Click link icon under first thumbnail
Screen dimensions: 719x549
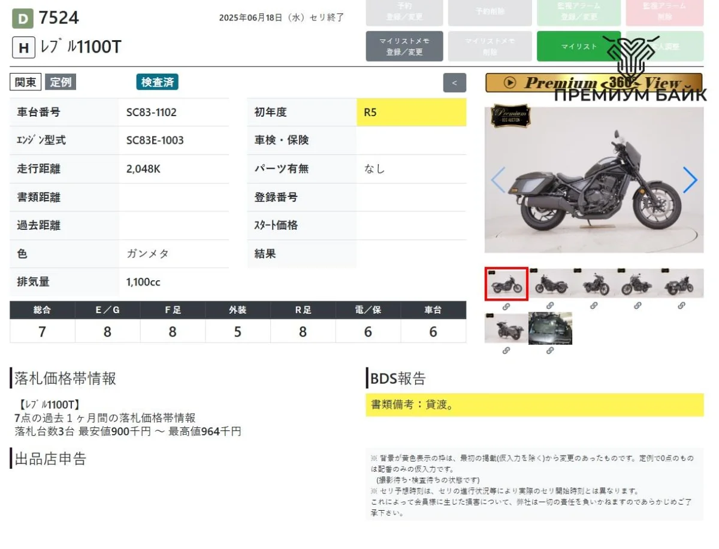(x=506, y=306)
